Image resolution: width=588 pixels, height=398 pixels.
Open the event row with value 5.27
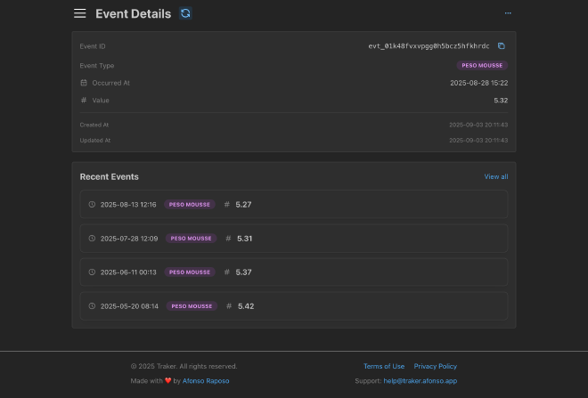pos(294,204)
